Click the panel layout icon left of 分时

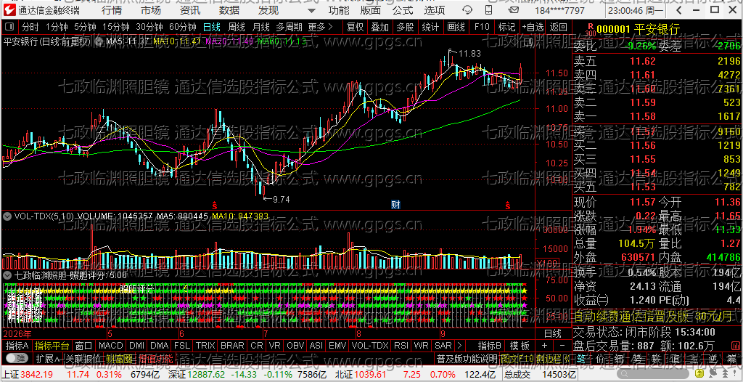click(10, 27)
